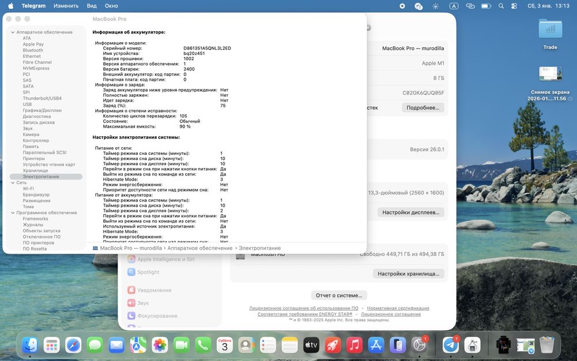Select Wi-Fi under Сеть

28,189
